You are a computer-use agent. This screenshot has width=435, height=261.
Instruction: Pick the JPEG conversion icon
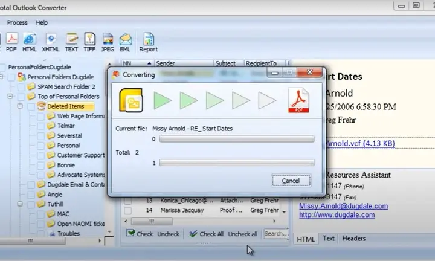coord(108,41)
